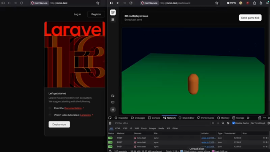The image size is (270, 152).
Task: Reload the dashboard page
Action: coord(131,3)
